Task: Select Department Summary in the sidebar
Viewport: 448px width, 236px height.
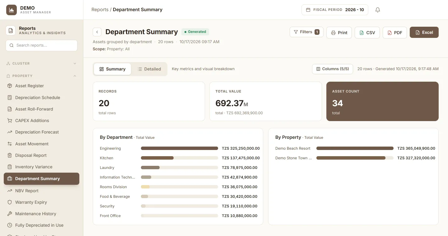Action: (41, 179)
